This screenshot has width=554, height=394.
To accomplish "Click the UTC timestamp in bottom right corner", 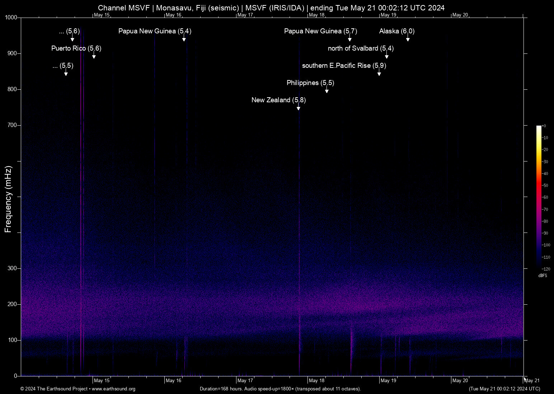I will (x=504, y=389).
